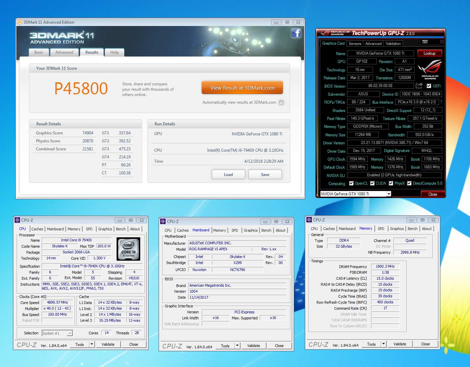Click the Intel Core i9 X-series logo
The width and height of the screenshot is (470, 367).
pyautogui.click(x=129, y=249)
